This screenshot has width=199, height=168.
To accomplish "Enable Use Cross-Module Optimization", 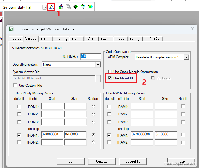I will click(x=110, y=72).
